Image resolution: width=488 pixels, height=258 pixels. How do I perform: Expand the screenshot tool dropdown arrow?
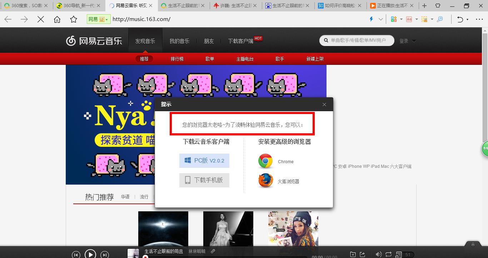click(432, 19)
